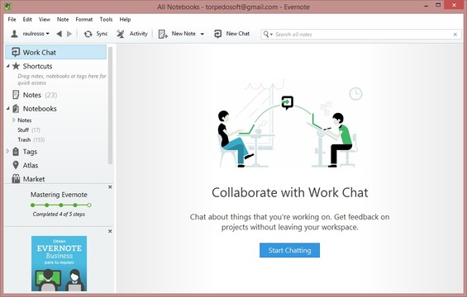This screenshot has height=297, width=467.
Task: Close the Mastering Evernote panel
Action: 110,187
